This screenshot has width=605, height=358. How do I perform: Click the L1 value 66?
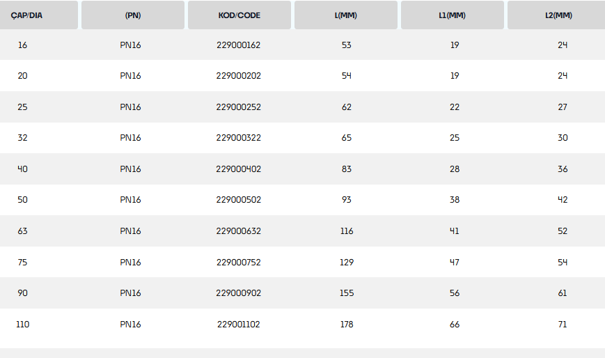(455, 325)
